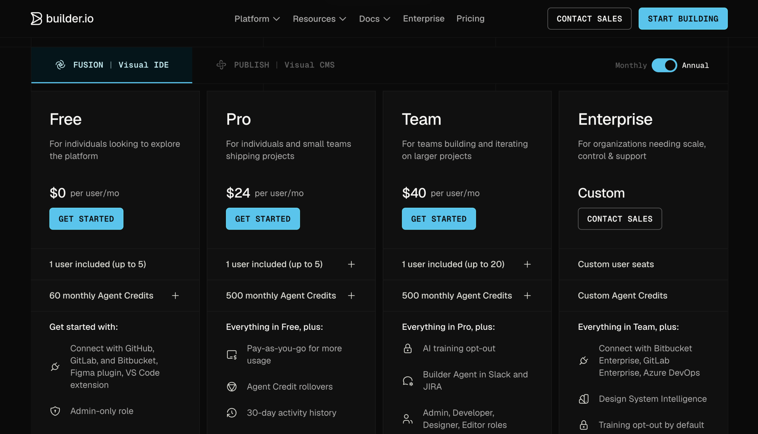Click the Agent Credit rollovers icon

232,387
